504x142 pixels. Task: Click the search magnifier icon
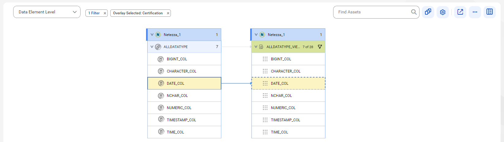(414, 12)
